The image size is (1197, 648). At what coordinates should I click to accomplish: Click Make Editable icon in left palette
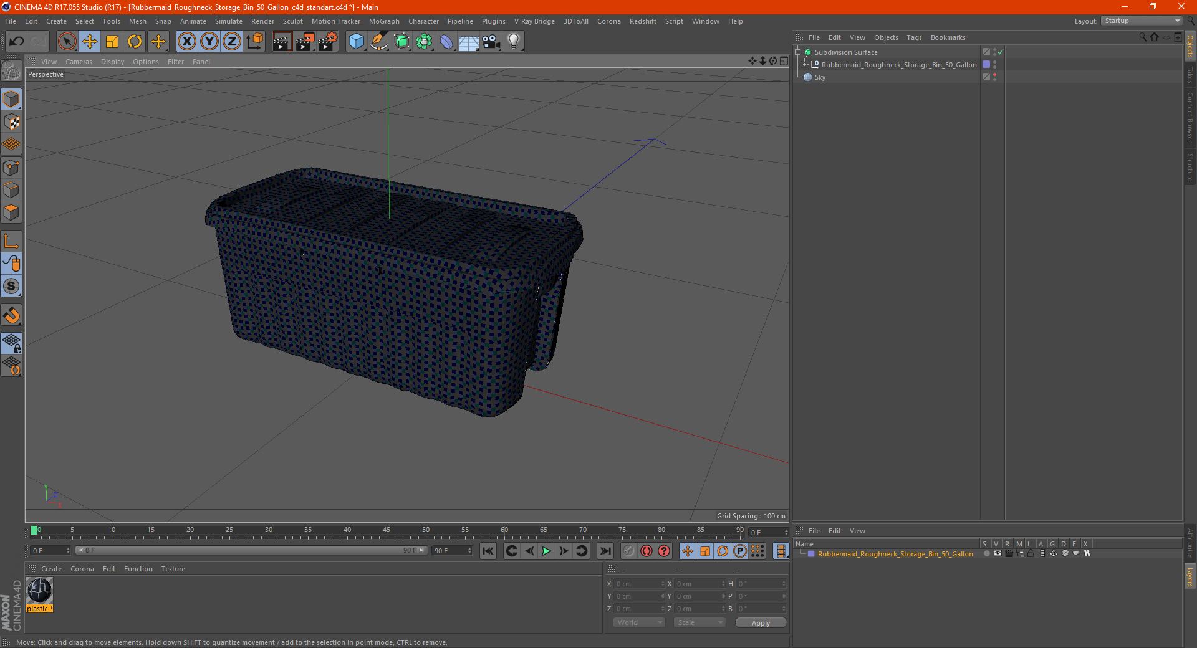tap(11, 70)
